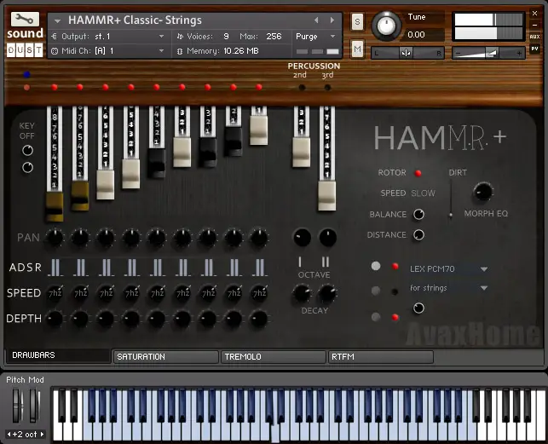
Task: Select OCTAVE two-bar setting
Action: point(326,262)
